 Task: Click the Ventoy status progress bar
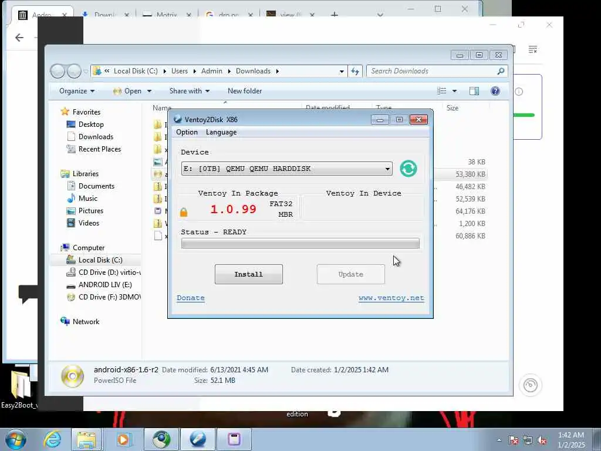300,243
